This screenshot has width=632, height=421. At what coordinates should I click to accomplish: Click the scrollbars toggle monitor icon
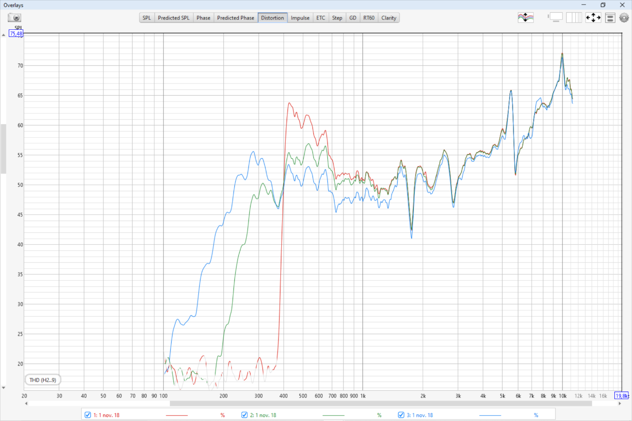point(556,18)
